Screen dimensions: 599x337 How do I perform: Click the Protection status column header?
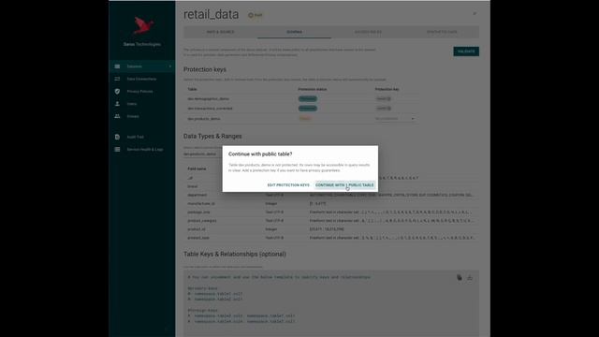(313, 90)
